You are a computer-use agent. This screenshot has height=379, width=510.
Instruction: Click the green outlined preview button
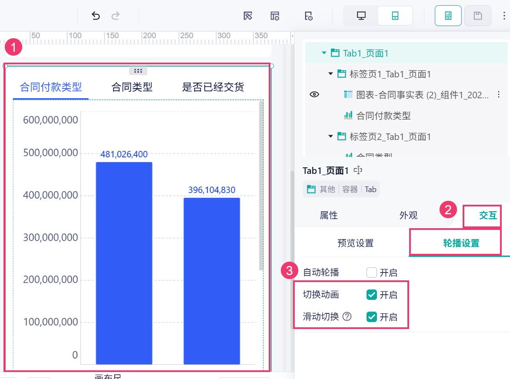[x=448, y=16]
